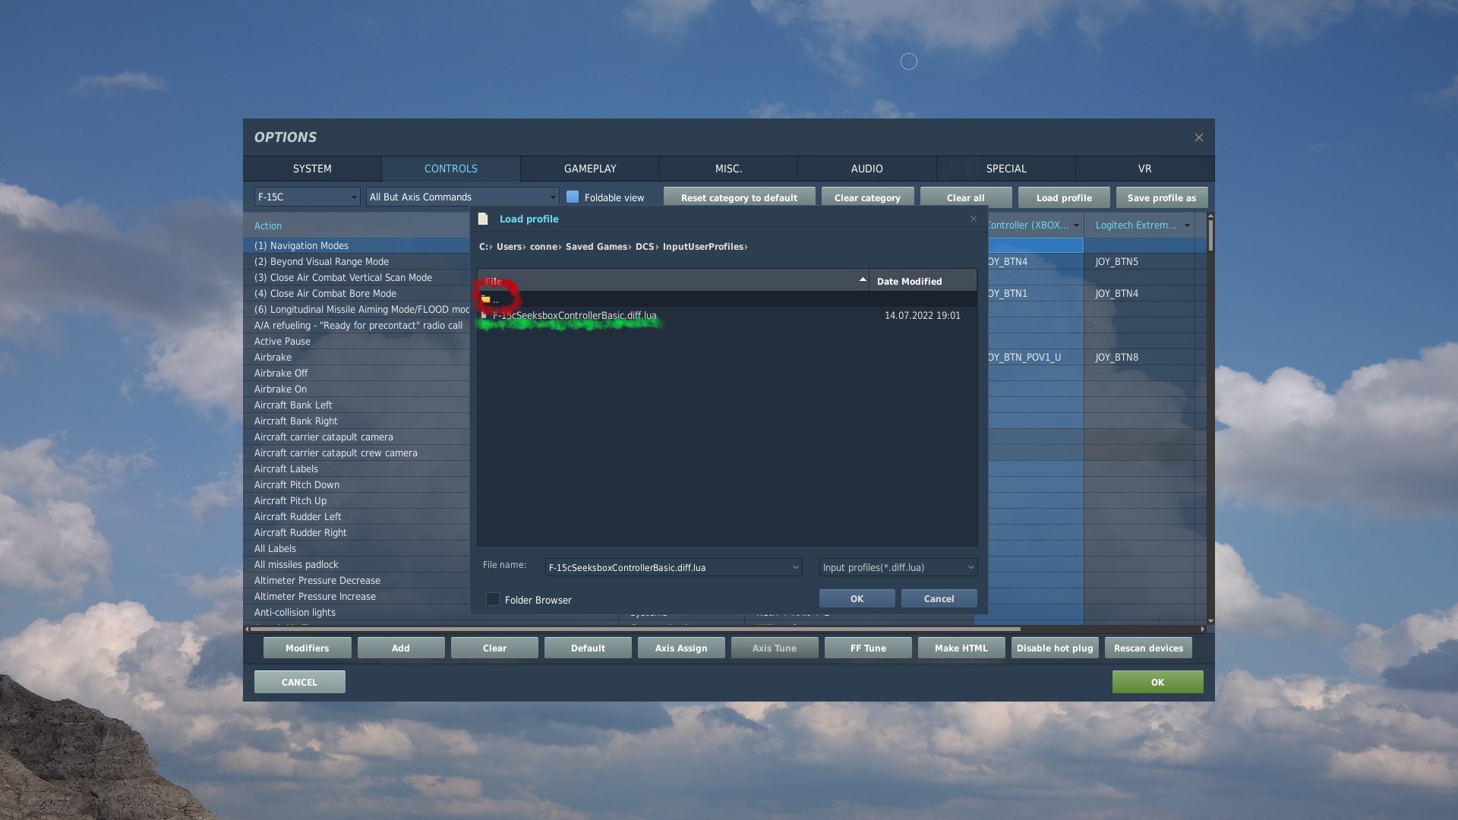Click the XBOX Controller column arrow

tap(1076, 225)
